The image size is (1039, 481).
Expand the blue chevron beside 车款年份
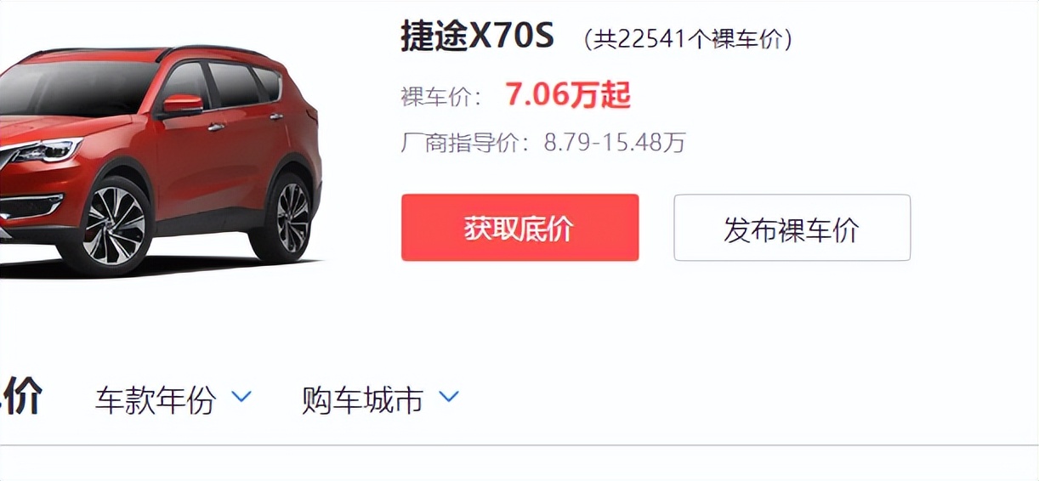[241, 397]
